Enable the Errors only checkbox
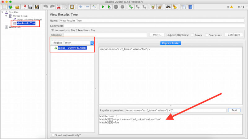248x139 pixels. 192,35
